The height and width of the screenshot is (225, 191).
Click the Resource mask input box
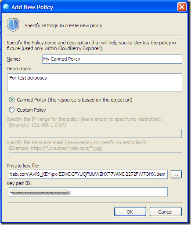click(x=95, y=156)
